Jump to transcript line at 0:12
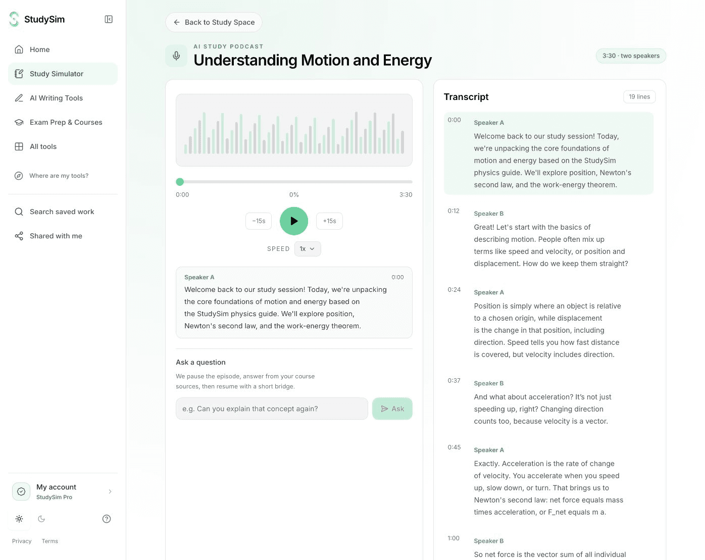The height and width of the screenshot is (560, 705). click(x=549, y=238)
